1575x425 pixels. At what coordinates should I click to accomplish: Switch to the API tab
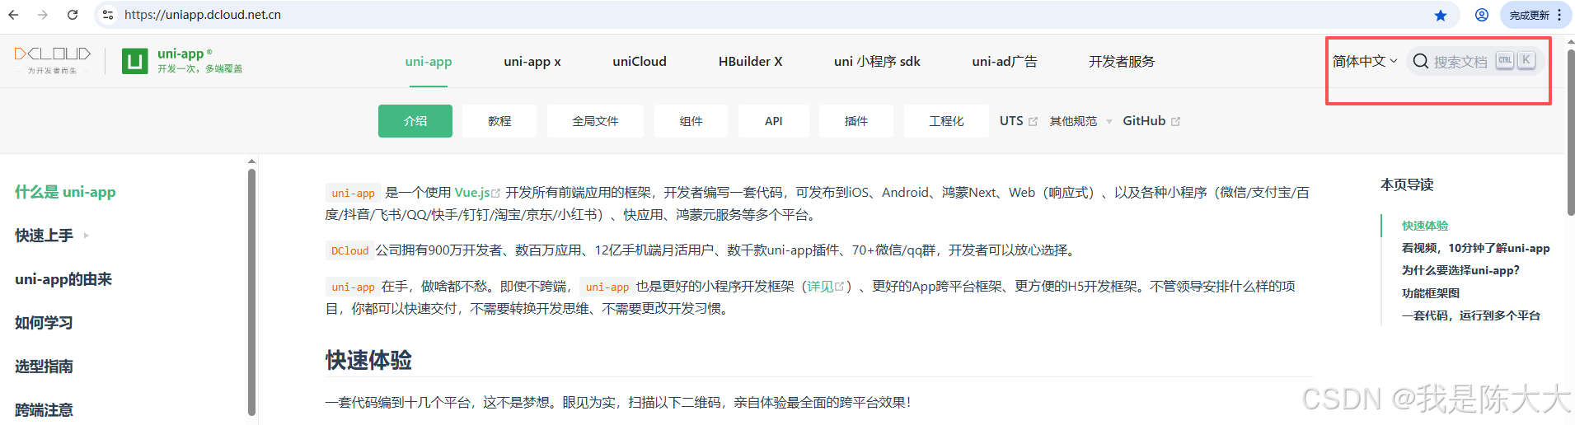[773, 121]
